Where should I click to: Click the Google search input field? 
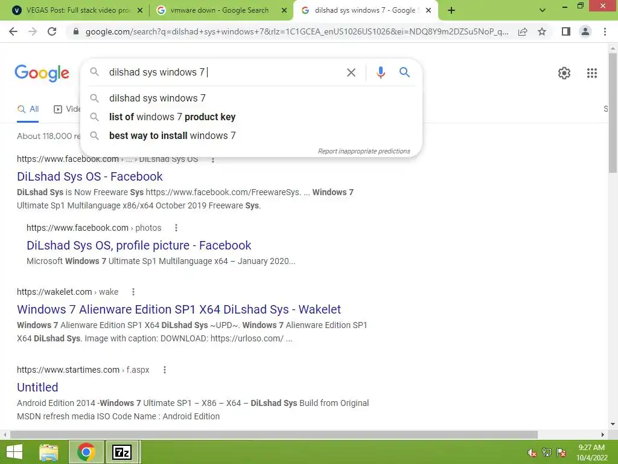225,72
